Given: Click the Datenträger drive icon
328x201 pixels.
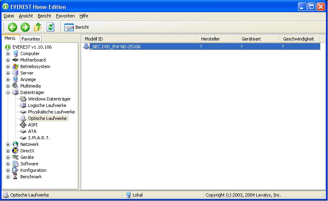Looking at the screenshot, I should pos(15,92).
